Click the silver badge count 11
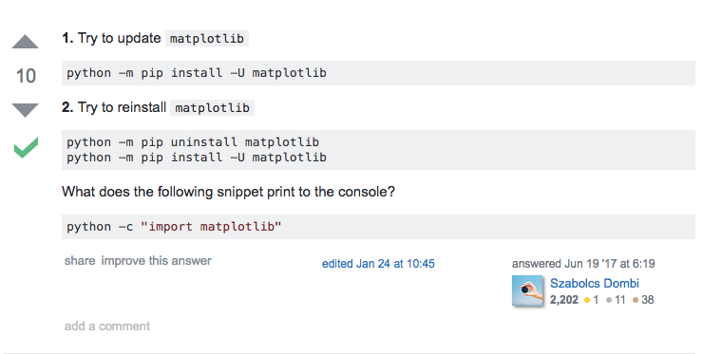The image size is (703, 354). (x=616, y=300)
